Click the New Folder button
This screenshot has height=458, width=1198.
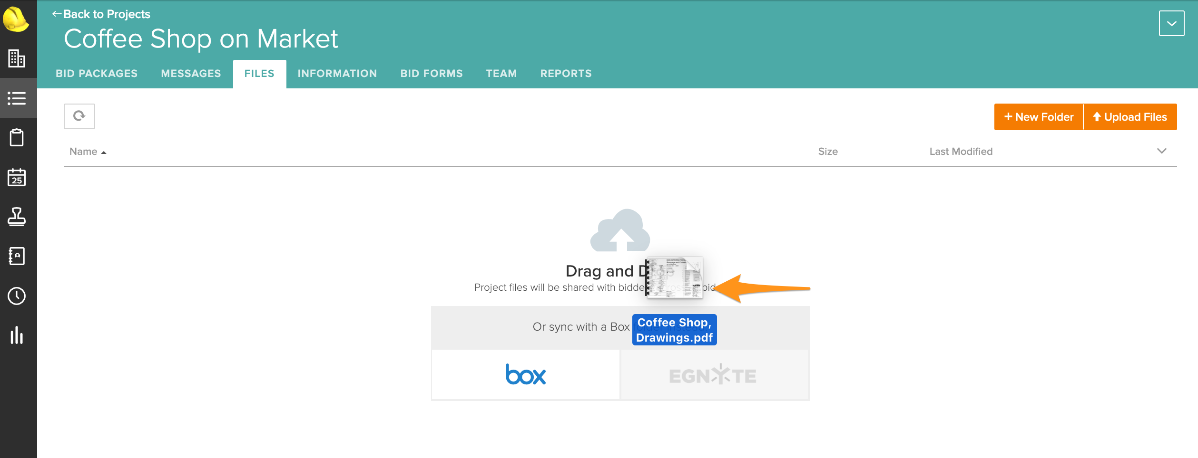point(1039,117)
